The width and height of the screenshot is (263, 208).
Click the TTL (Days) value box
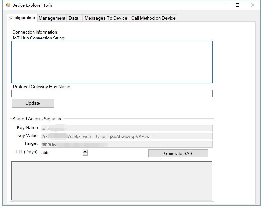61,153
